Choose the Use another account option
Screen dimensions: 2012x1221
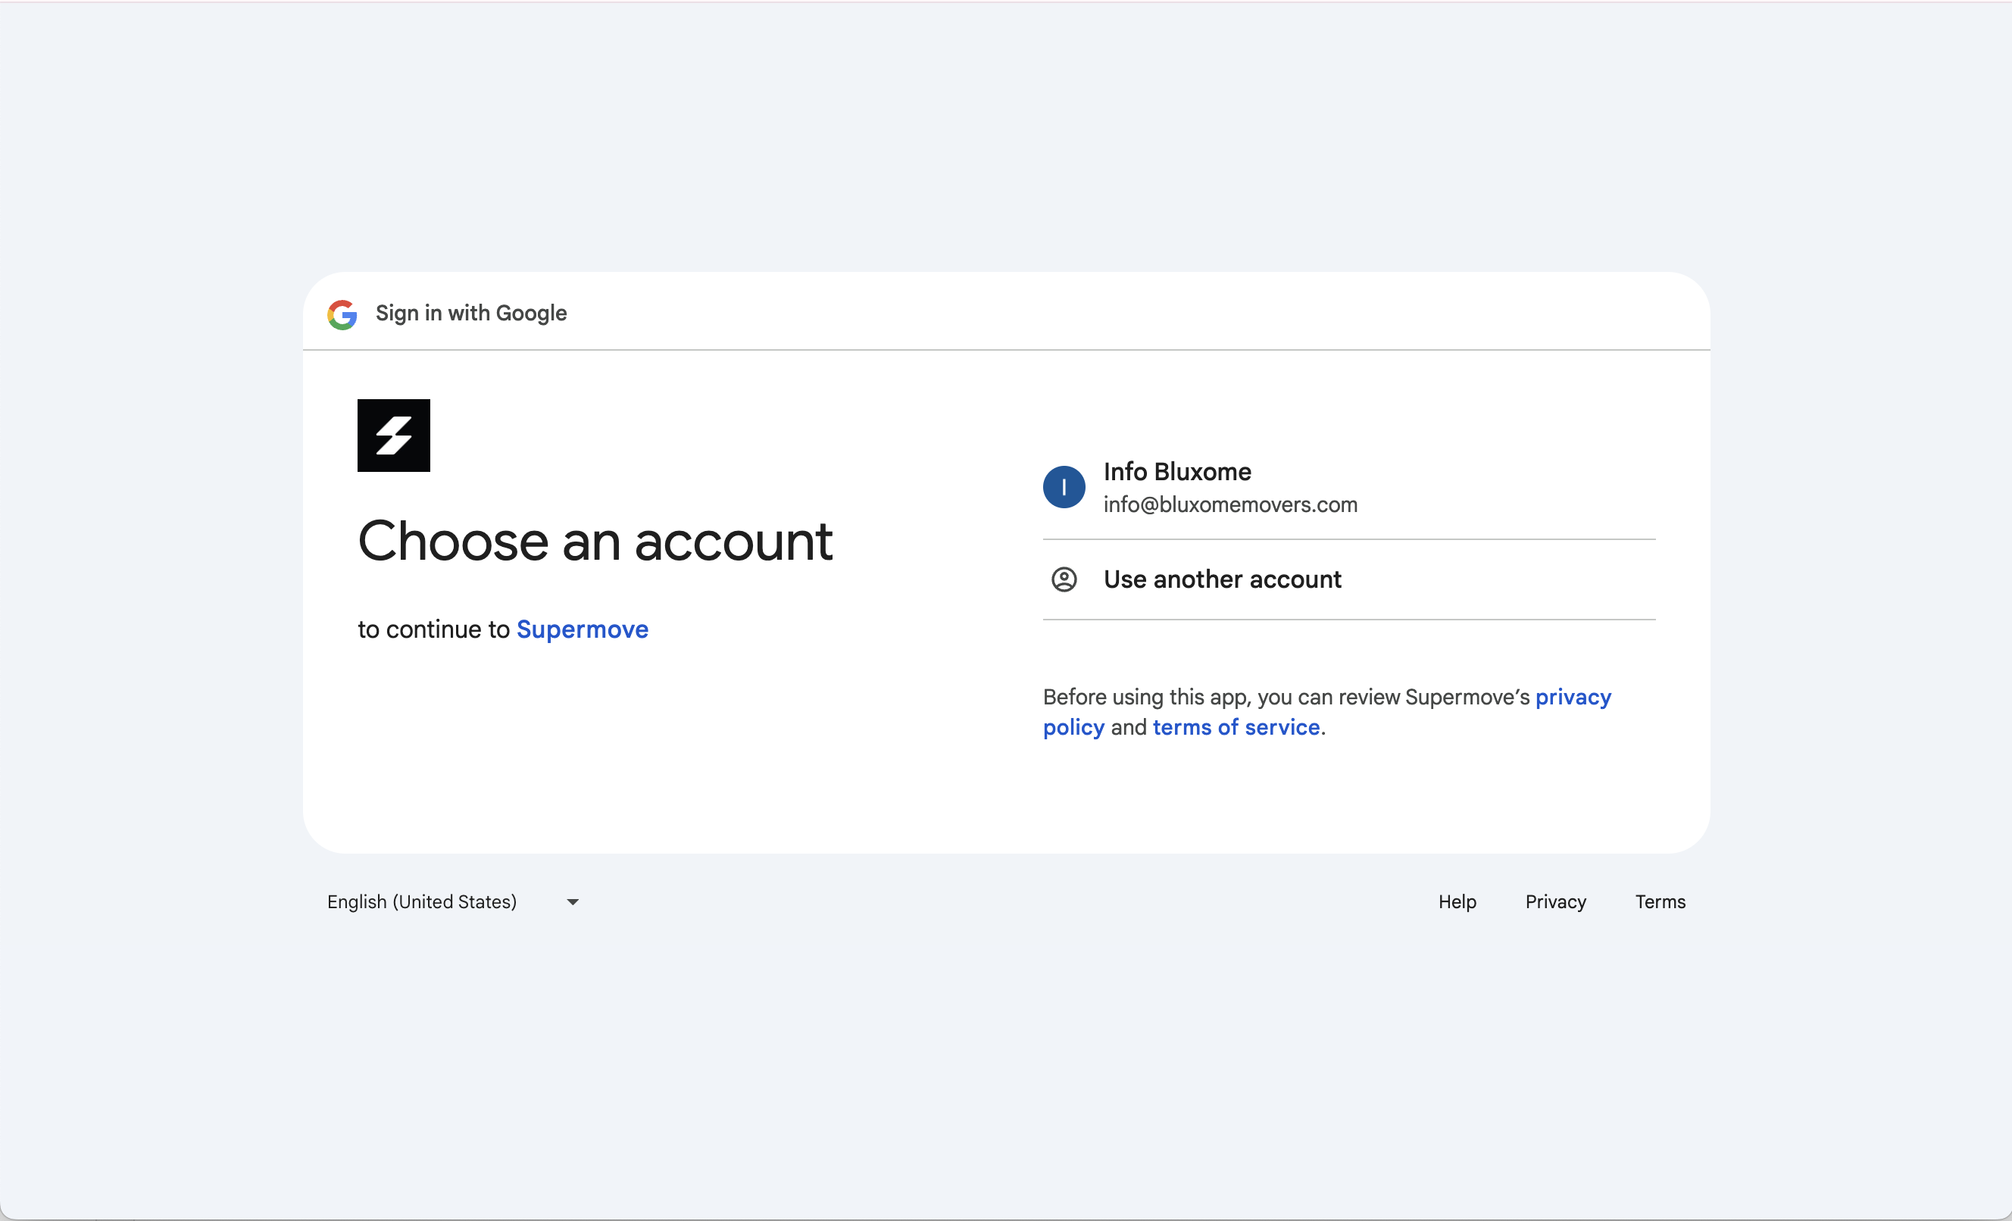(1349, 580)
